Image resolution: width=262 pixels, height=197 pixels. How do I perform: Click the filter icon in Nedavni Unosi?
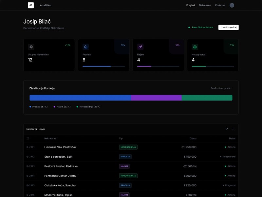(x=227, y=129)
